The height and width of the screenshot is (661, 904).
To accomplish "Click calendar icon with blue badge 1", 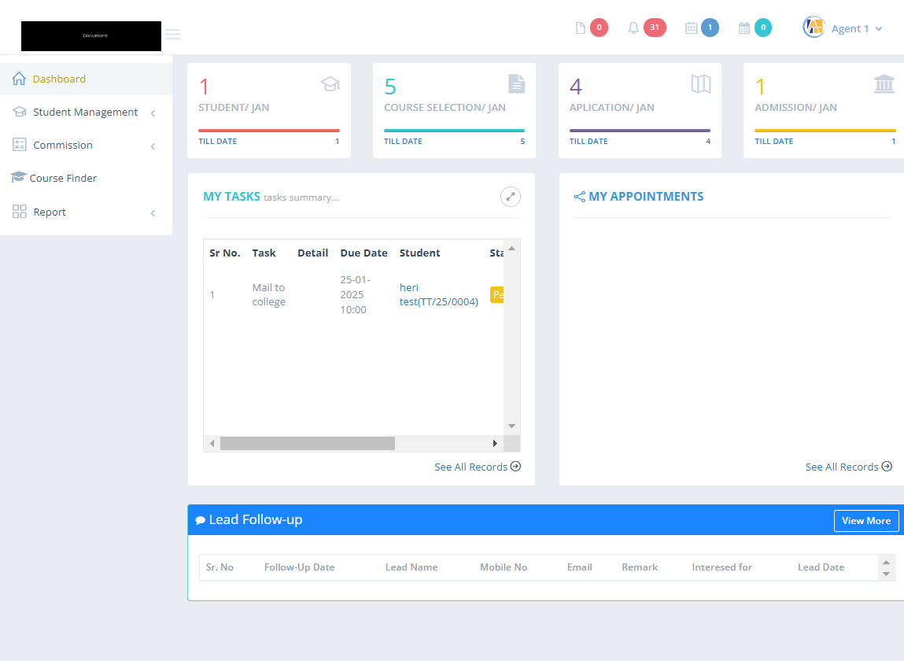I will (692, 28).
